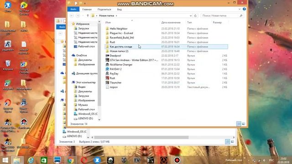Image resolution: width=292 pixels, height=164 pixels.
Task: Open the Поделиться ribbon tab
Action: pyautogui.click(x=104, y=9)
